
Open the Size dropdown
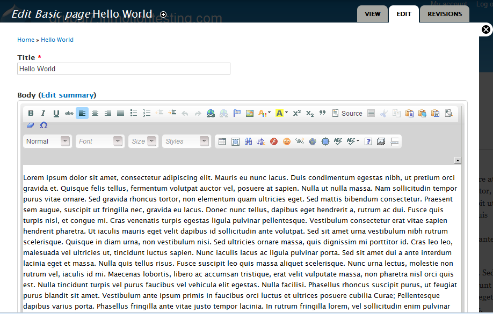(x=143, y=141)
